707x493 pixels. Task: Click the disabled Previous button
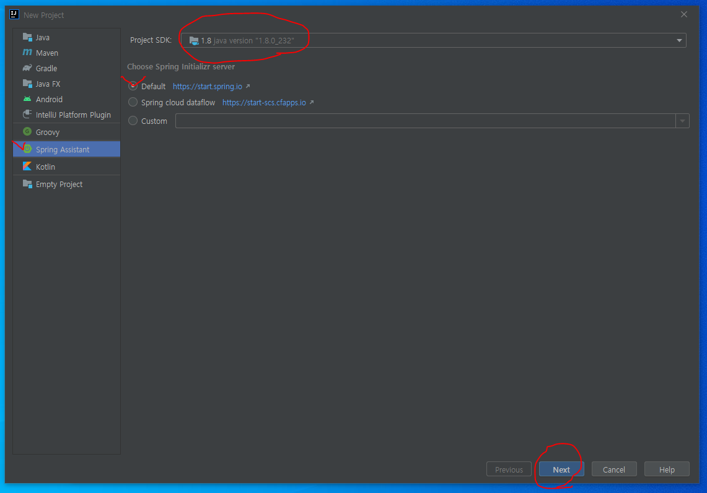coord(509,469)
